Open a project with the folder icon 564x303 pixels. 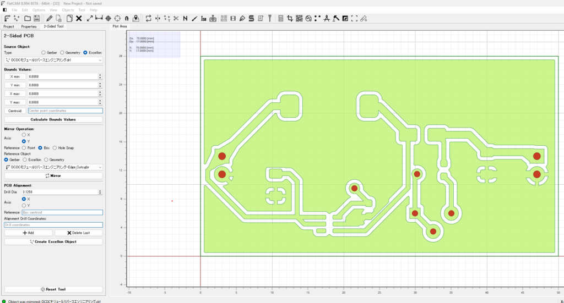(28, 18)
